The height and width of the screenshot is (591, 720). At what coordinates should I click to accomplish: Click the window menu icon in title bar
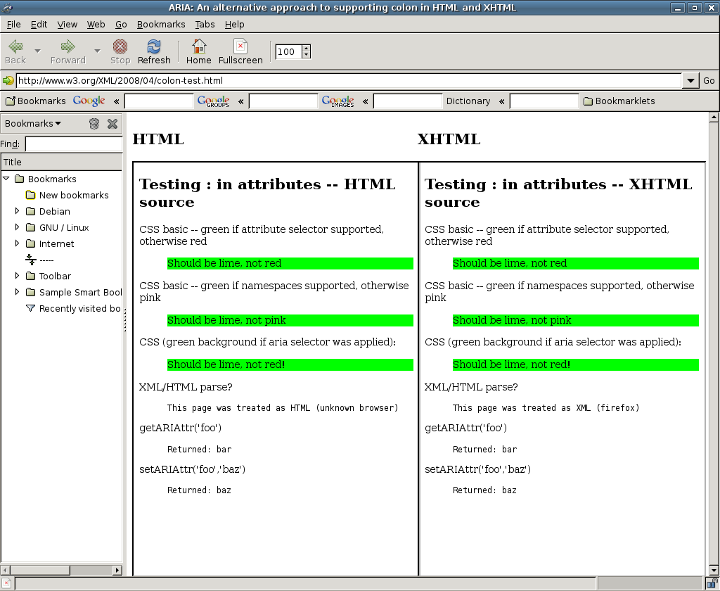pyautogui.click(x=7, y=7)
